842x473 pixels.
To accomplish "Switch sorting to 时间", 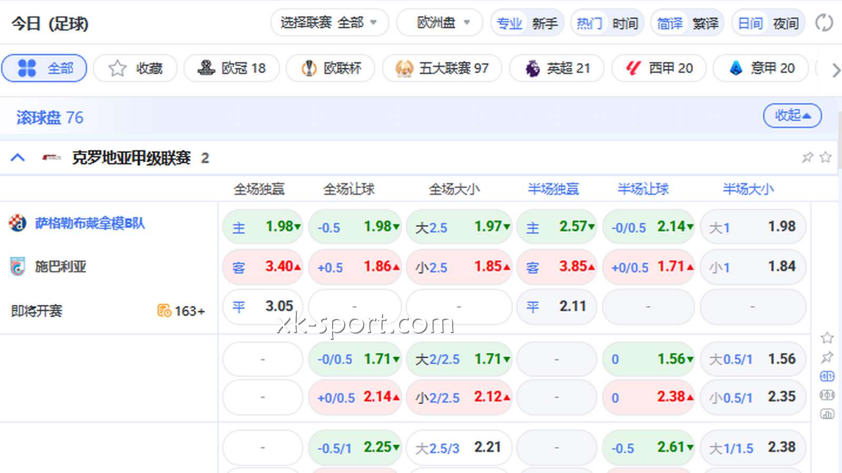I will click(625, 23).
